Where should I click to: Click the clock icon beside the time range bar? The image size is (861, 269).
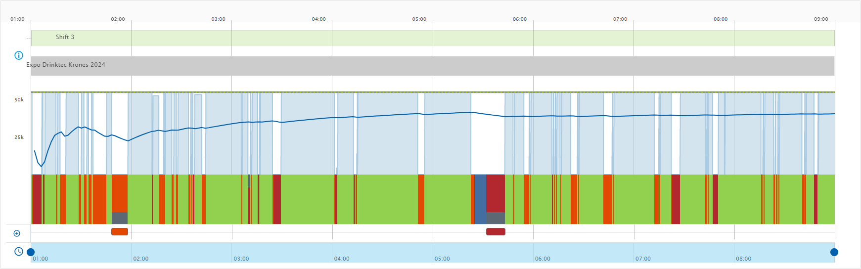[19, 252]
